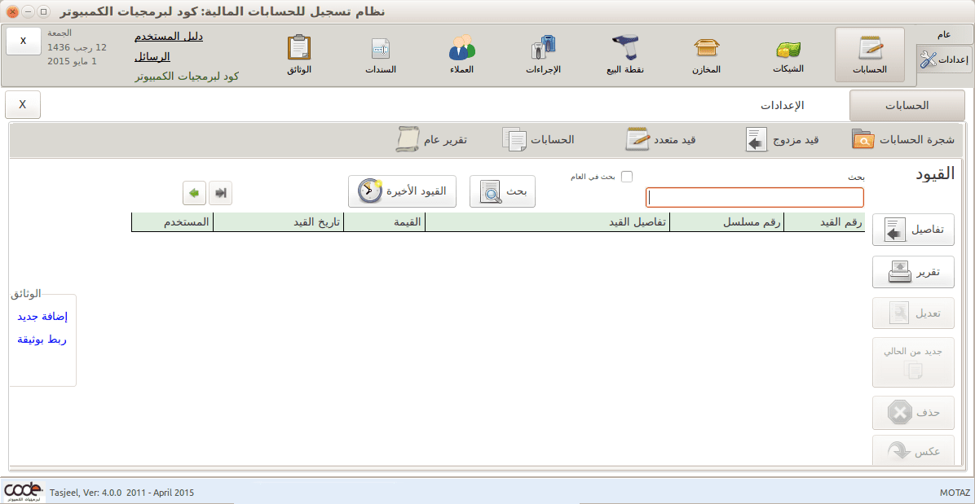Click inside the بحث search field
This screenshot has width=975, height=504.
pos(754,197)
